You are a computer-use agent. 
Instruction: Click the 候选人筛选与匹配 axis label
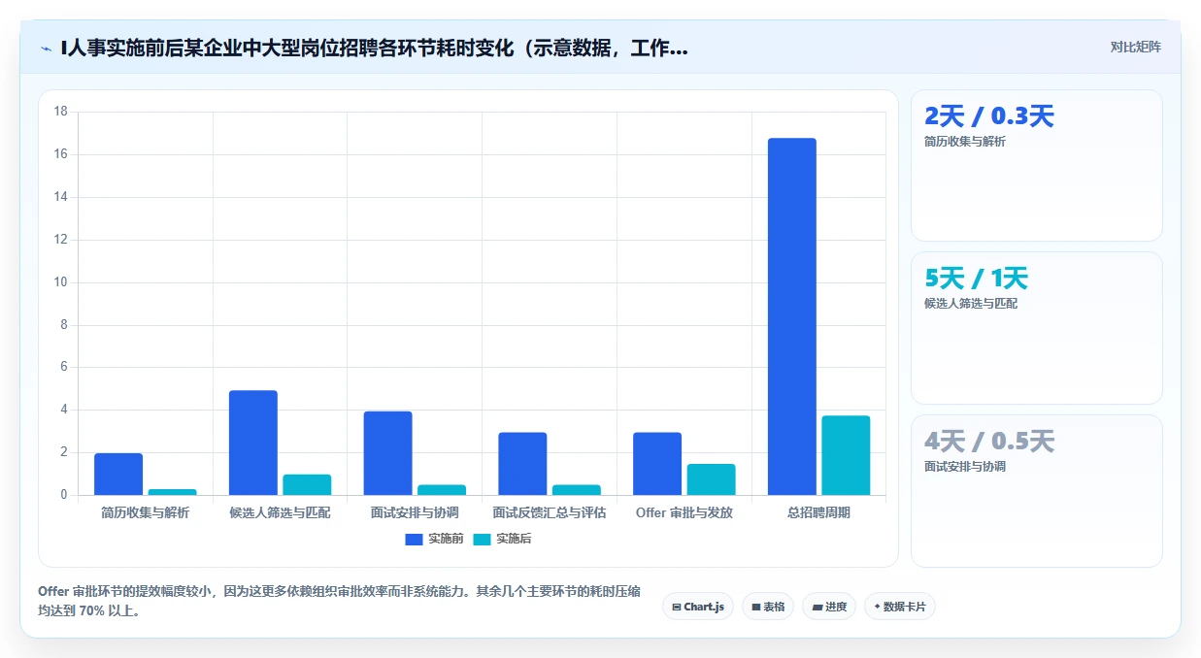click(280, 512)
